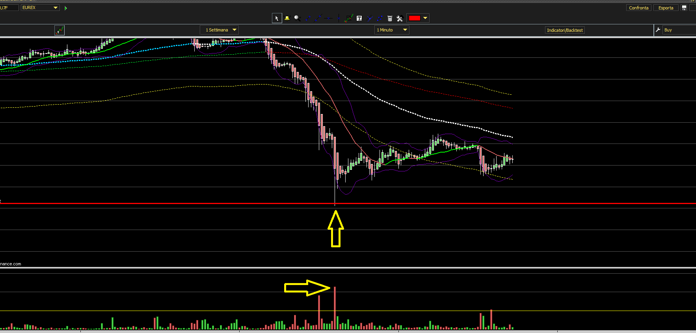Open the hammer and wrench settings icon
This screenshot has width=696, height=333.
tap(400, 18)
